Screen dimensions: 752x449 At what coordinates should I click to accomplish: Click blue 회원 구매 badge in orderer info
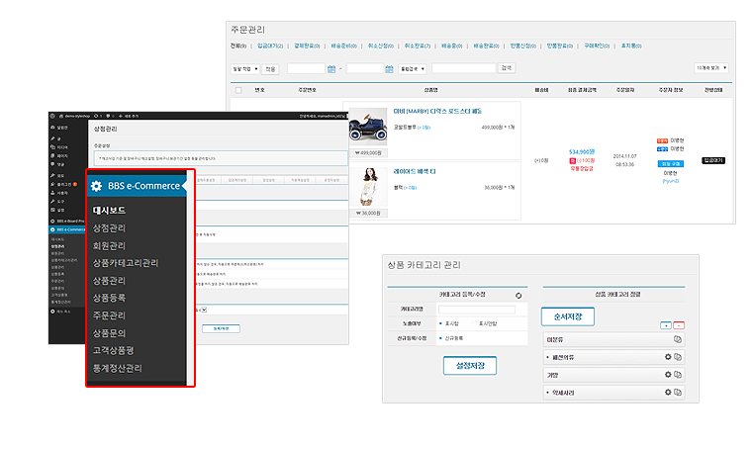[x=671, y=164]
